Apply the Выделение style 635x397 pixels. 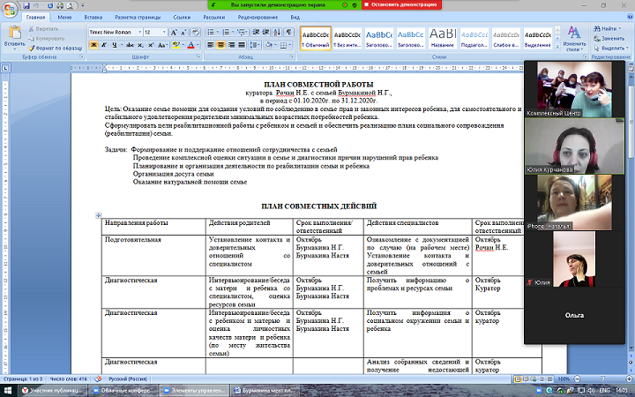coord(538,39)
